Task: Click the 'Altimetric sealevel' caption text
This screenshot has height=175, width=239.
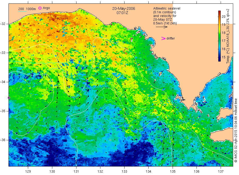Action: click(167, 8)
